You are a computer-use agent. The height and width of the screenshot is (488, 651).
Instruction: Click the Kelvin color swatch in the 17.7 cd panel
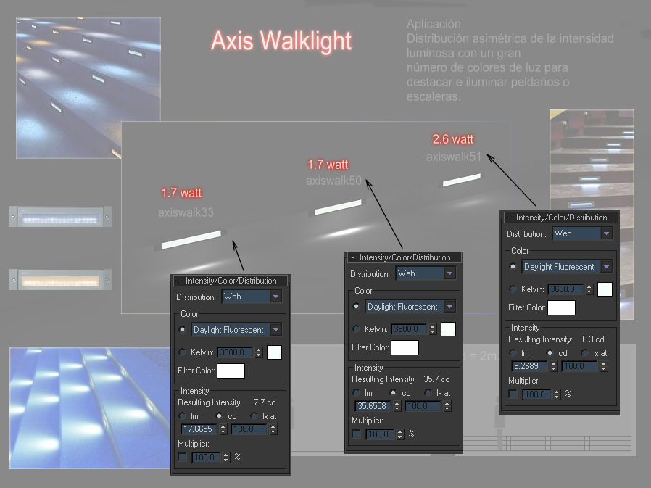(274, 352)
